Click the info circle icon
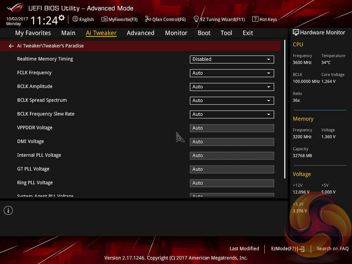 pyautogui.click(x=8, y=210)
